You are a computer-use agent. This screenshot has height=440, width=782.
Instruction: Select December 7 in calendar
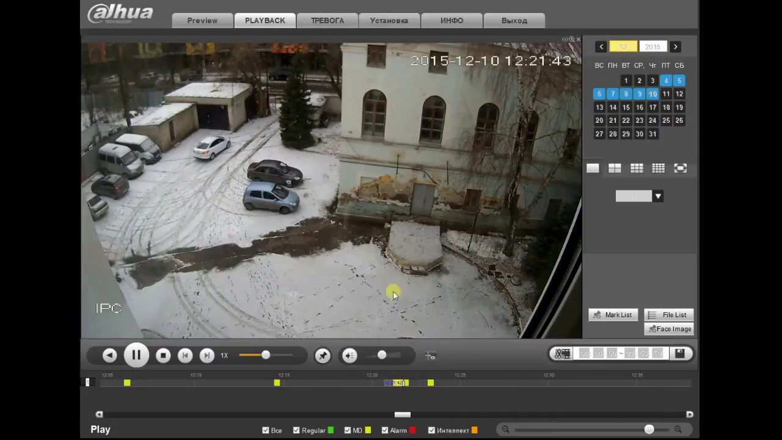pos(613,94)
